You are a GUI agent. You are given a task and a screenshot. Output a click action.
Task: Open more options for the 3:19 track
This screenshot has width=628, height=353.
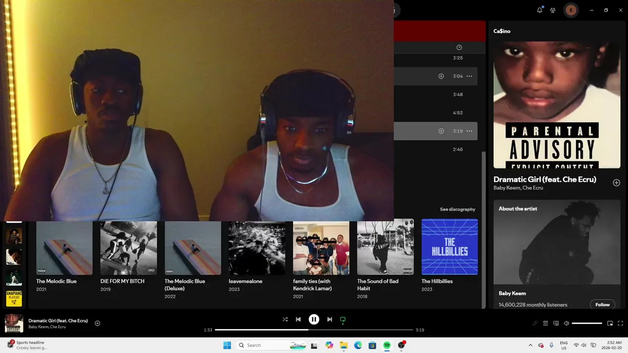469,131
